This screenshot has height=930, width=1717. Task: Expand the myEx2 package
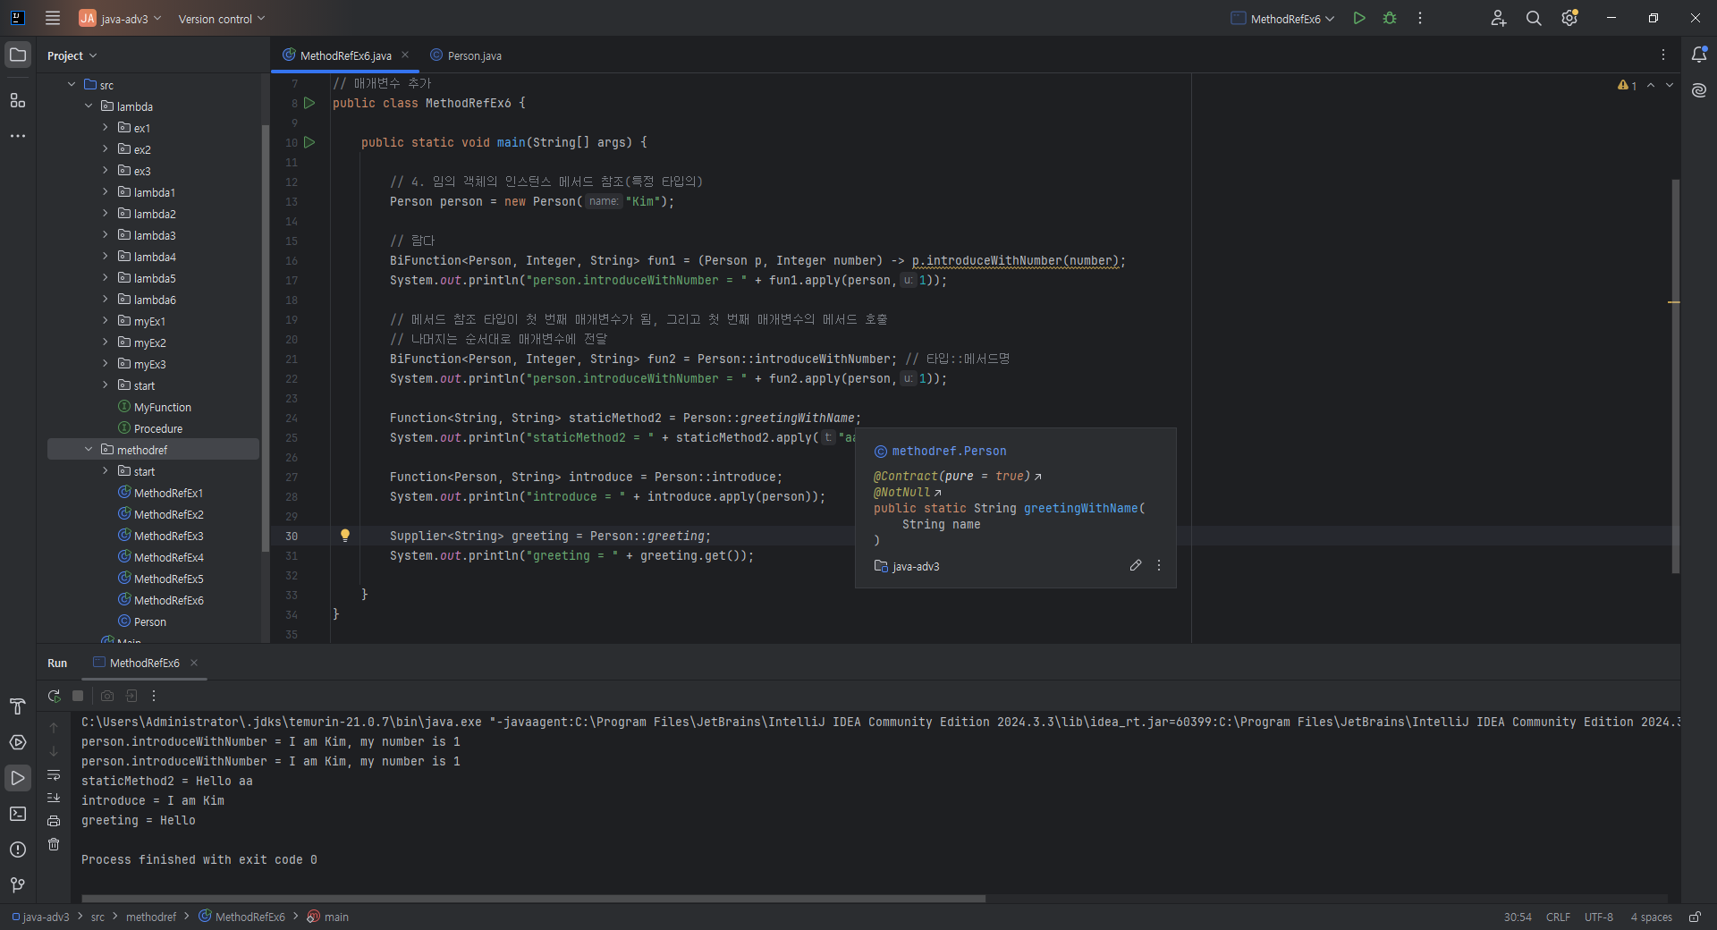[106, 342]
